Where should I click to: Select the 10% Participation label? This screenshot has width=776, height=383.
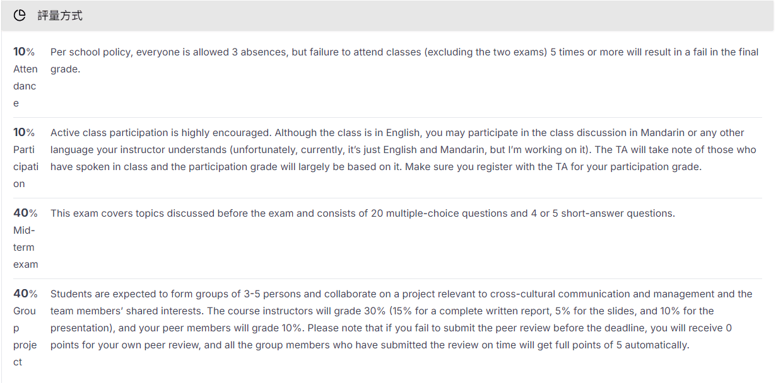pos(25,158)
